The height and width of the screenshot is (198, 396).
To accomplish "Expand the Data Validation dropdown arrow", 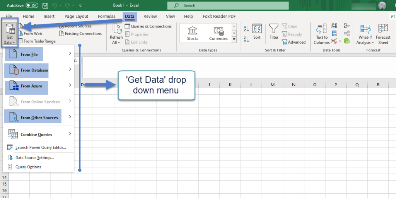I will click(340, 41).
